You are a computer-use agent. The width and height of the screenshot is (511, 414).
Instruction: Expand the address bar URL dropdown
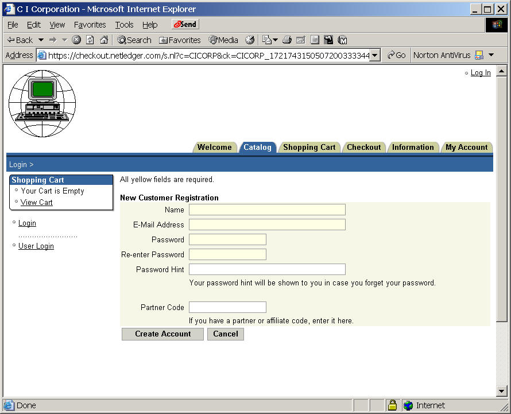pyautogui.click(x=375, y=55)
